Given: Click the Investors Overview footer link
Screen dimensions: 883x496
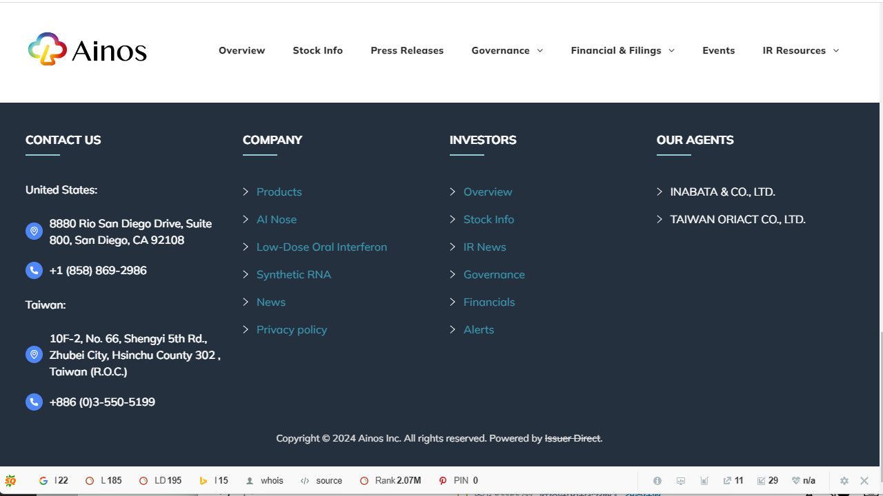Looking at the screenshot, I should tap(488, 192).
